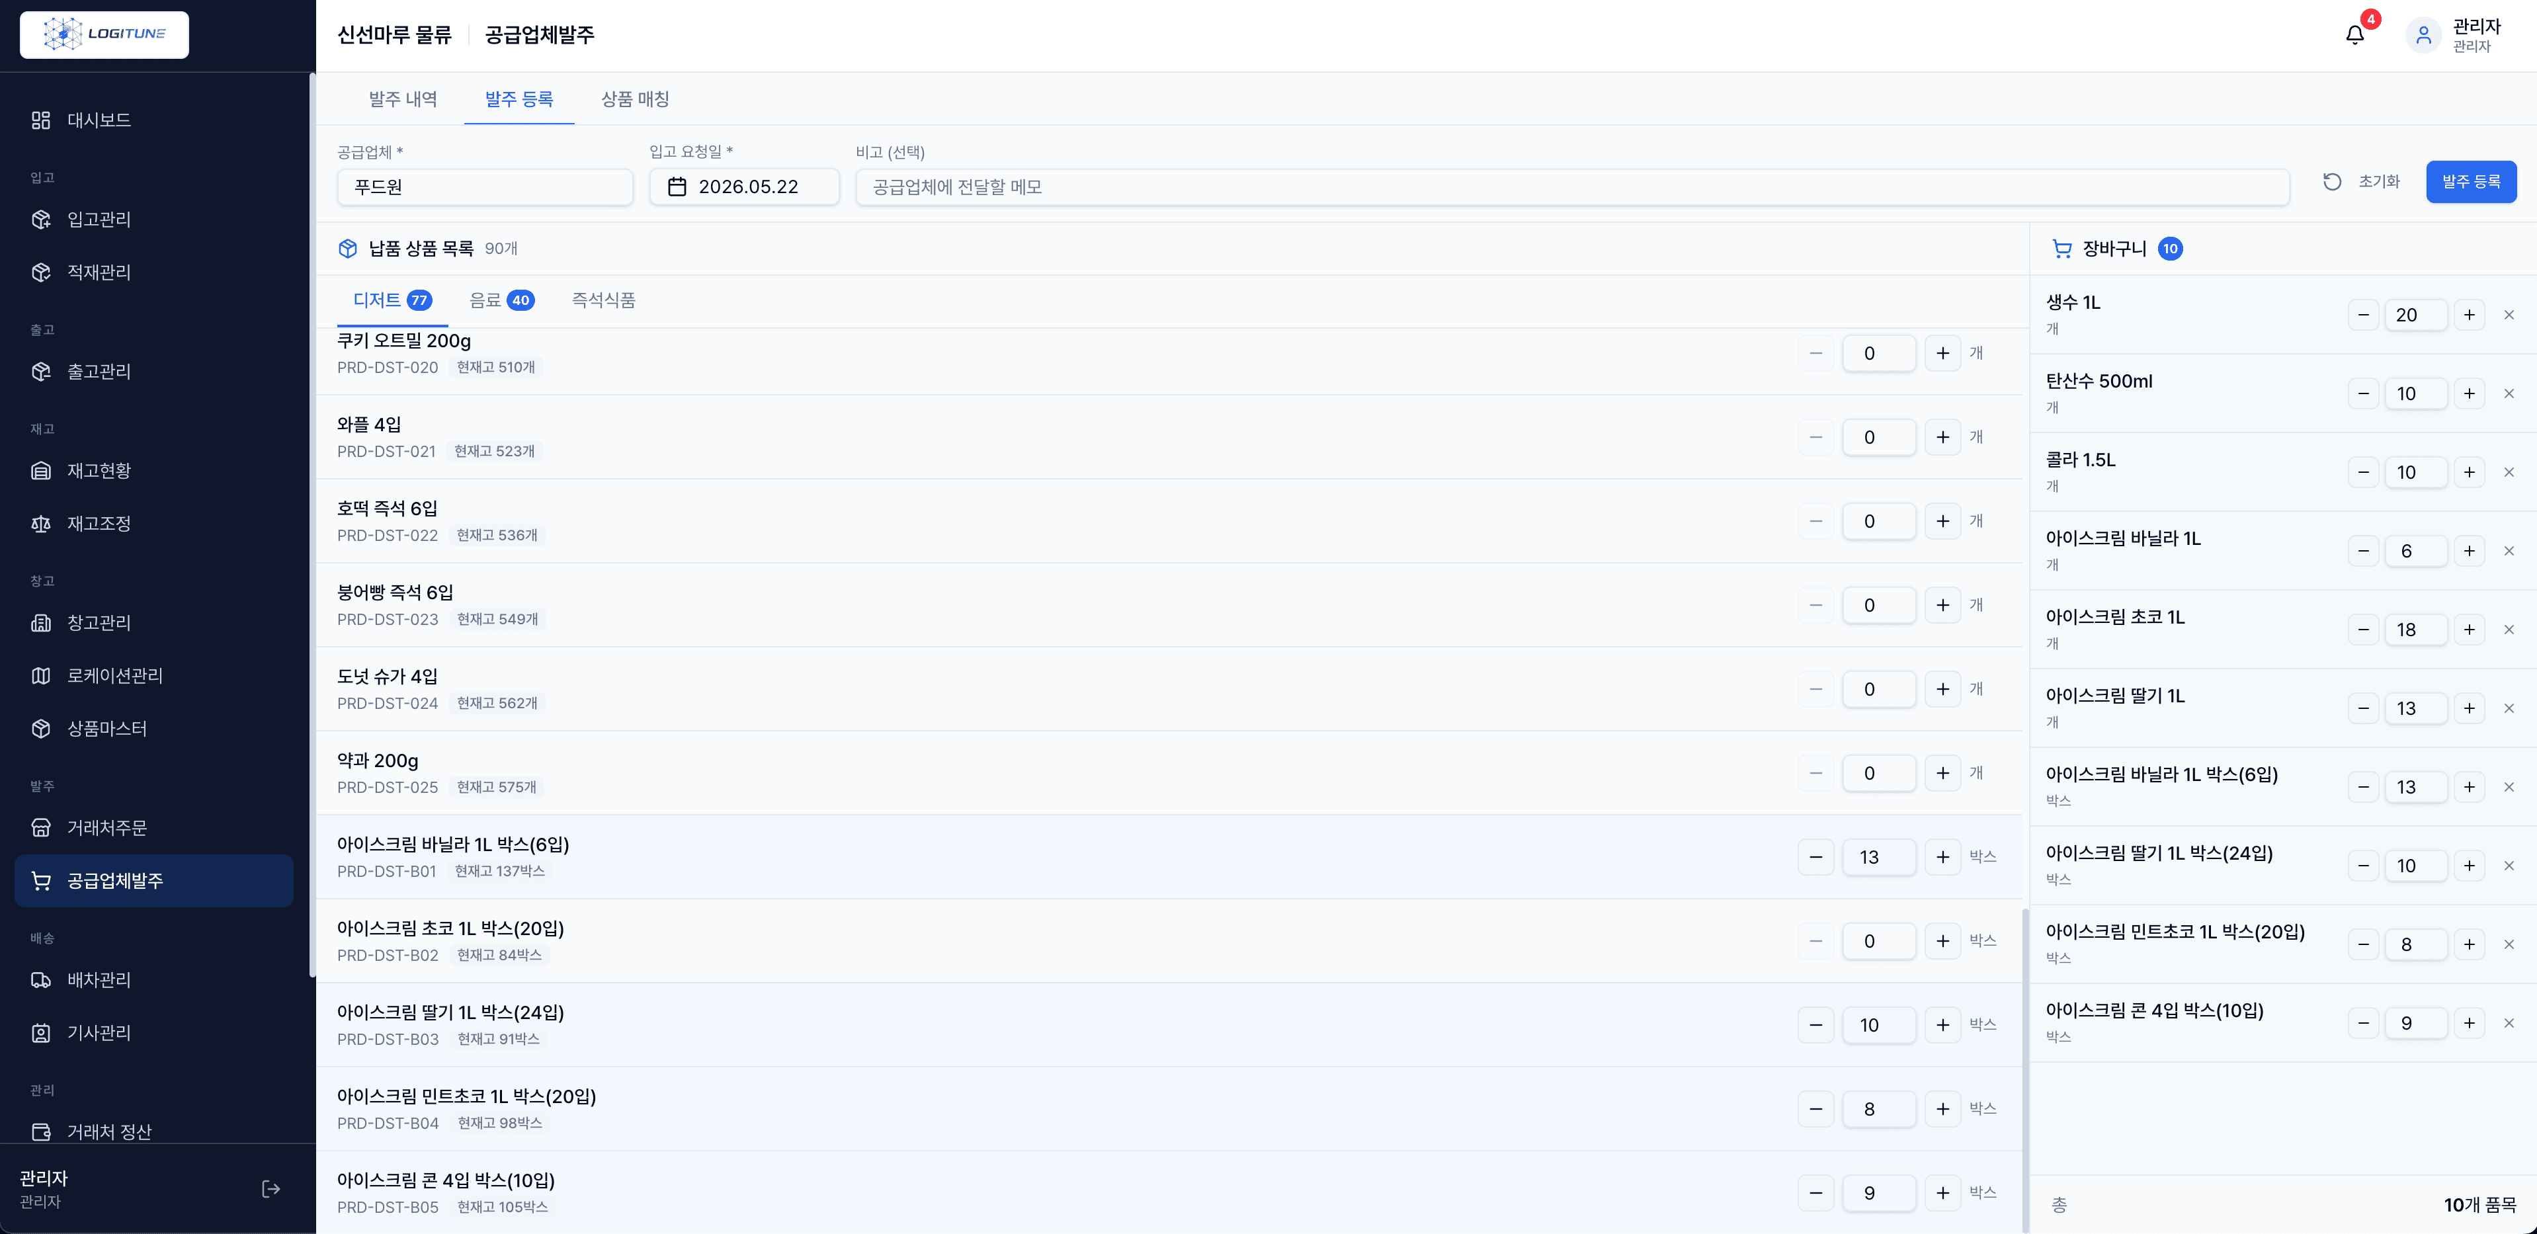
Task: Increase 도넛 슈가 4입 quantity with plus
Action: pos(1942,689)
